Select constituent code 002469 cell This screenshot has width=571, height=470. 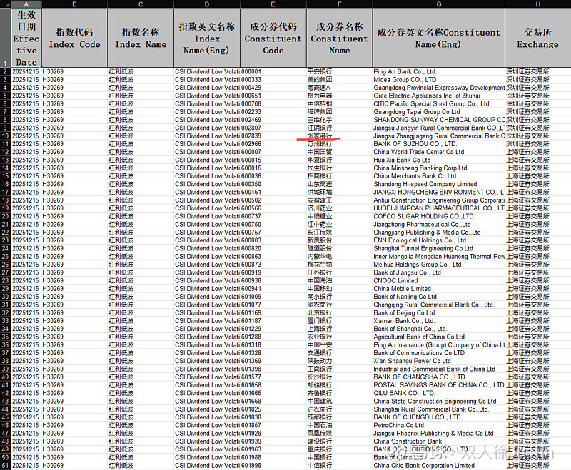click(273, 120)
